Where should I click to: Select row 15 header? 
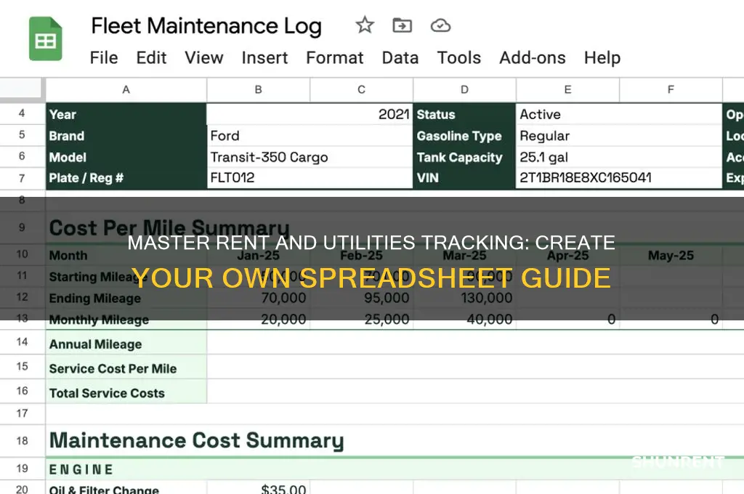(x=22, y=366)
